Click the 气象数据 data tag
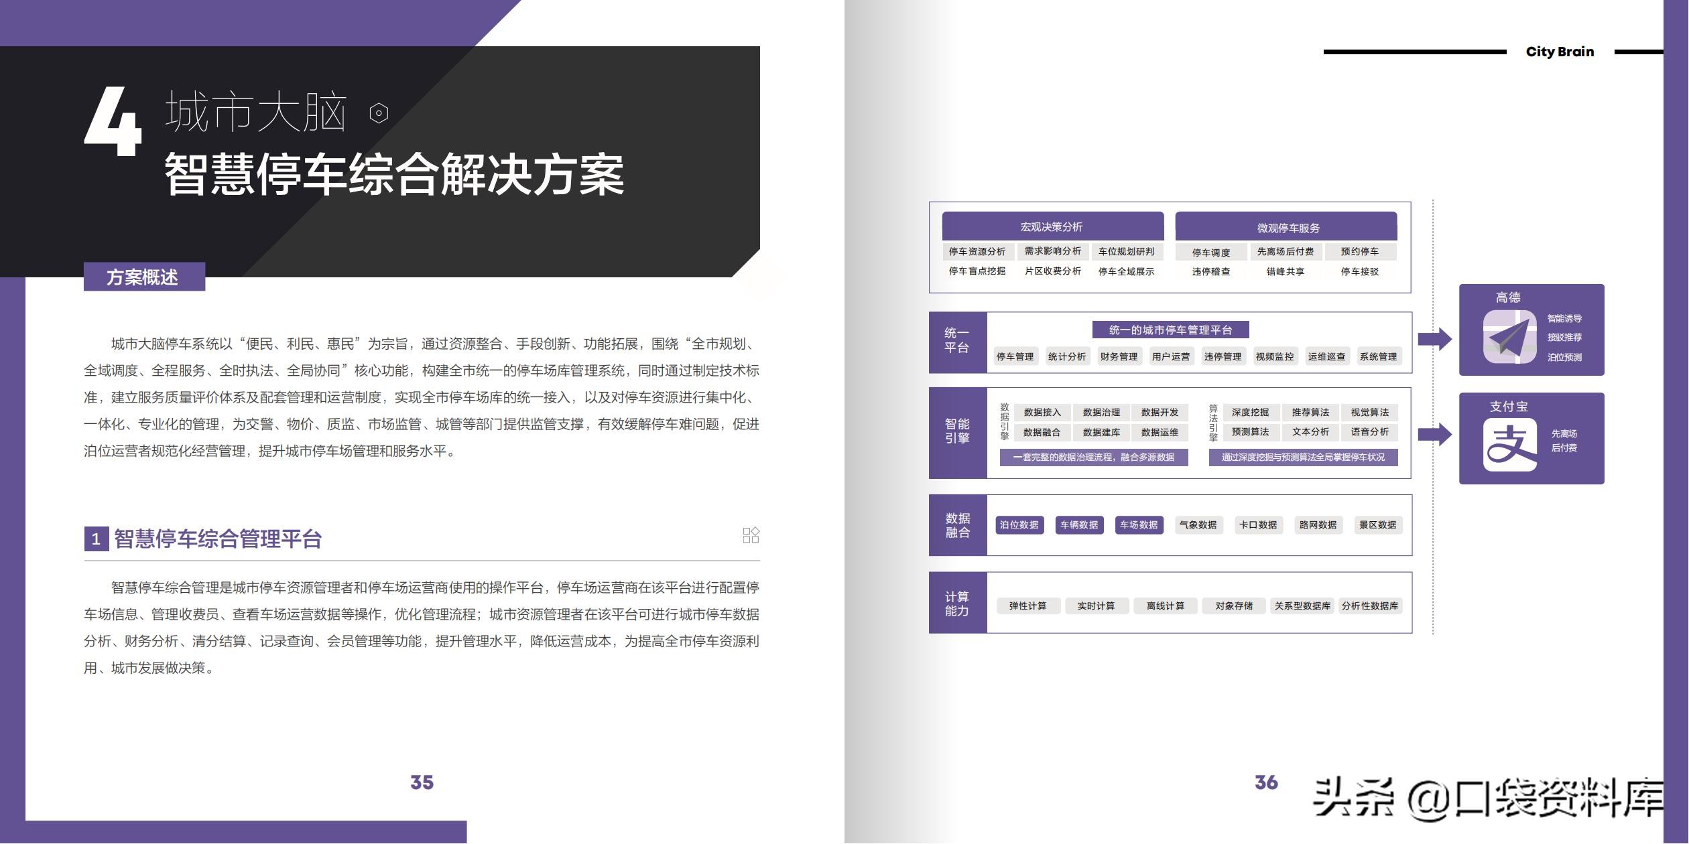 click(x=1198, y=525)
